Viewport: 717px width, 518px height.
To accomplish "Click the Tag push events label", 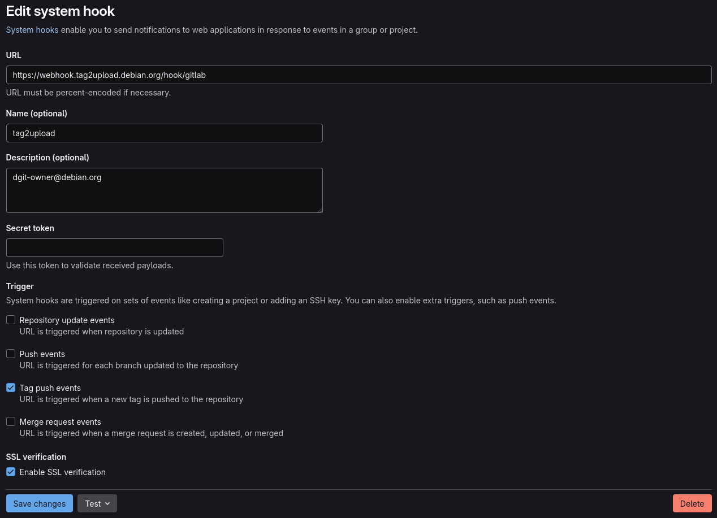I will [x=50, y=388].
